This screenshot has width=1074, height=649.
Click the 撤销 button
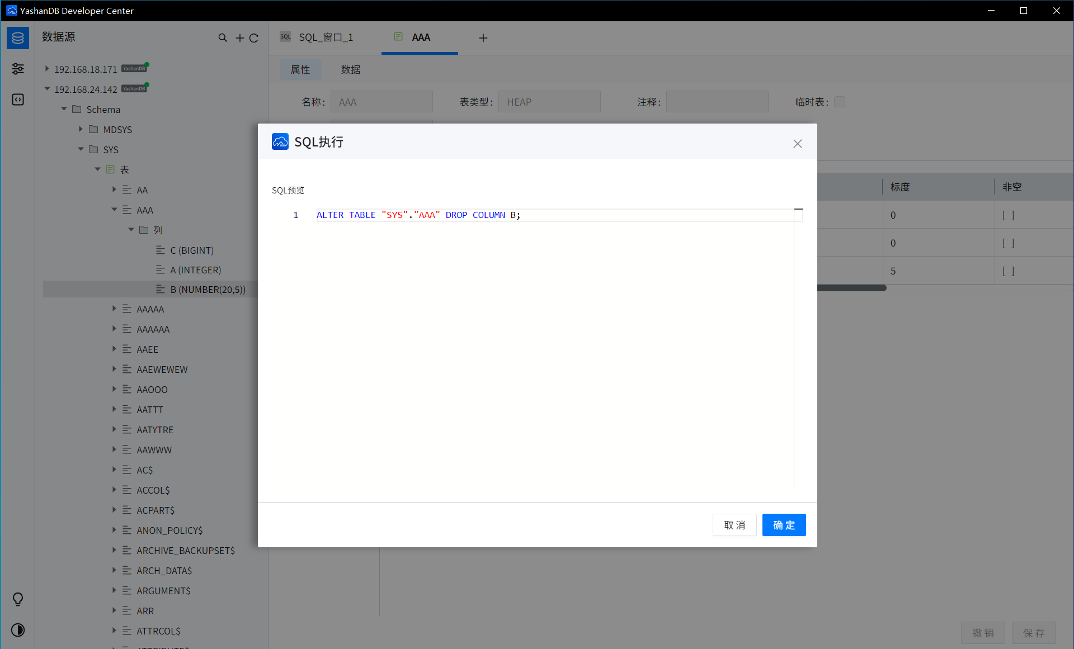pyautogui.click(x=983, y=633)
